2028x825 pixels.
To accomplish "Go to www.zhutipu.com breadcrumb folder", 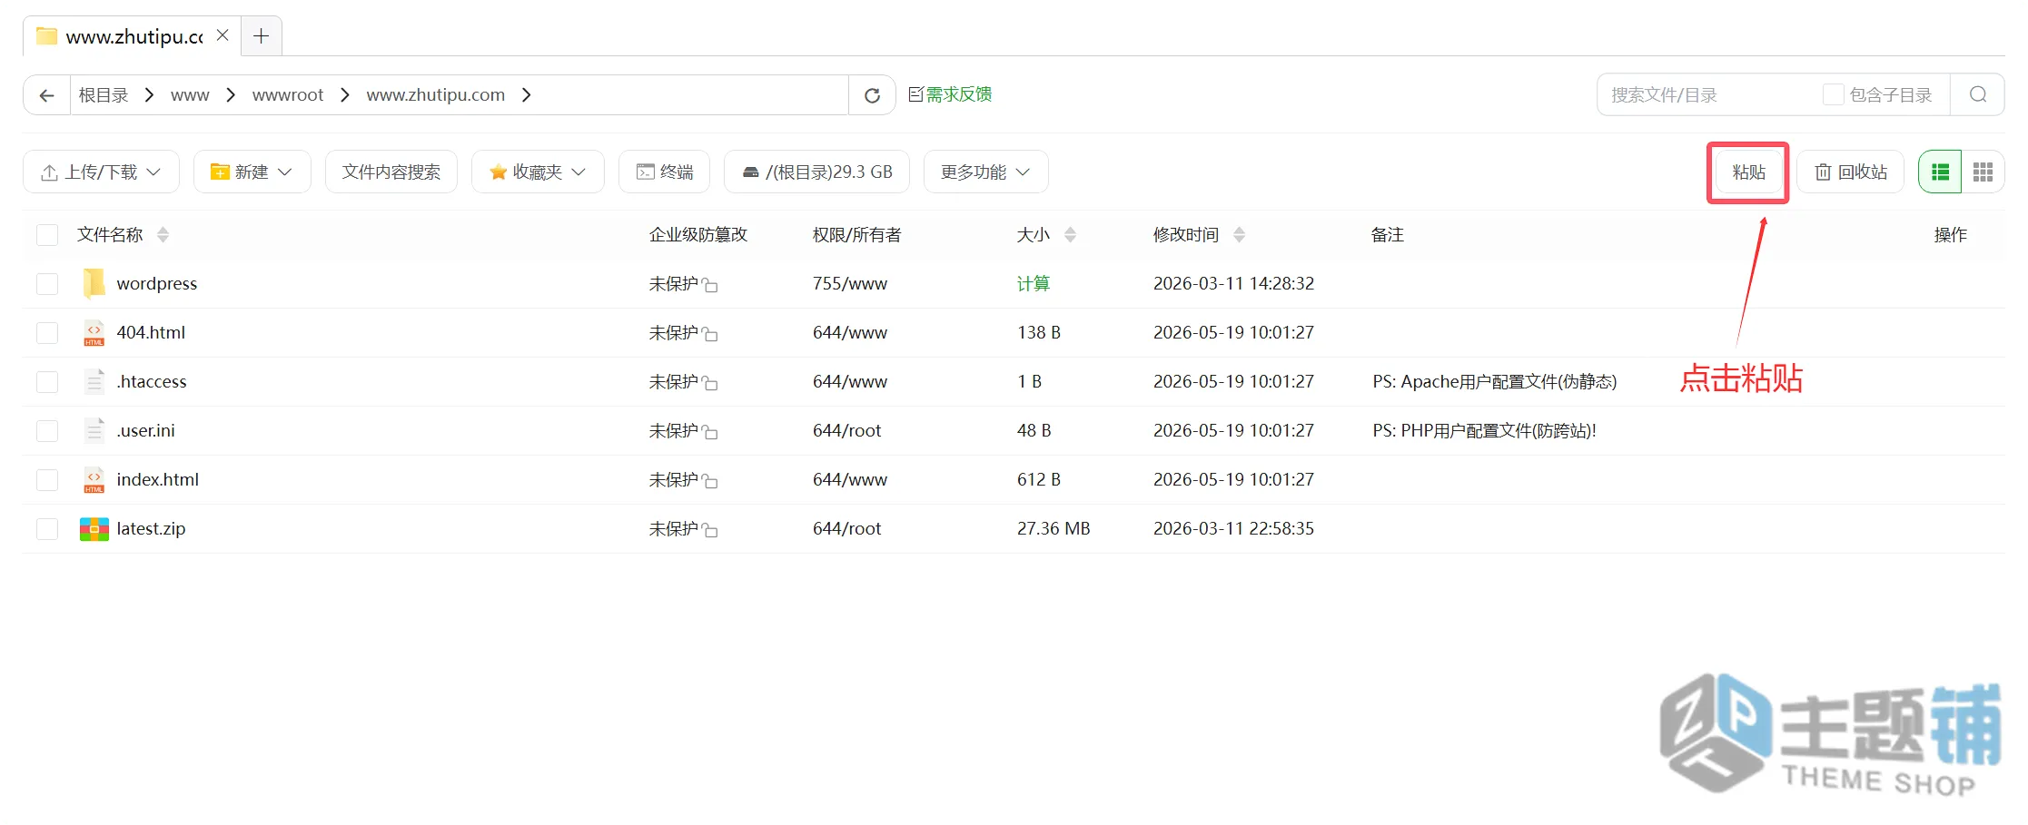I will [436, 95].
